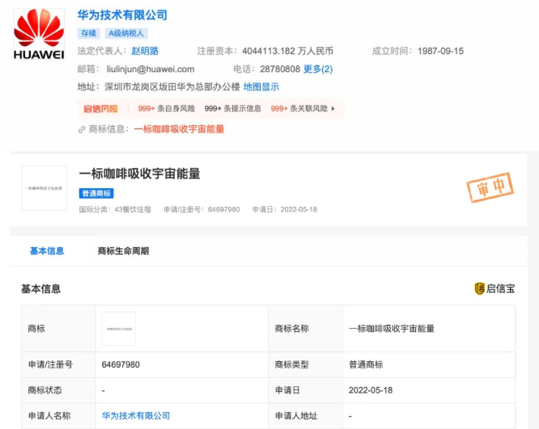Click the 申请/注册号: 64697980 header text
The width and height of the screenshot is (539, 429).
coord(202,209)
